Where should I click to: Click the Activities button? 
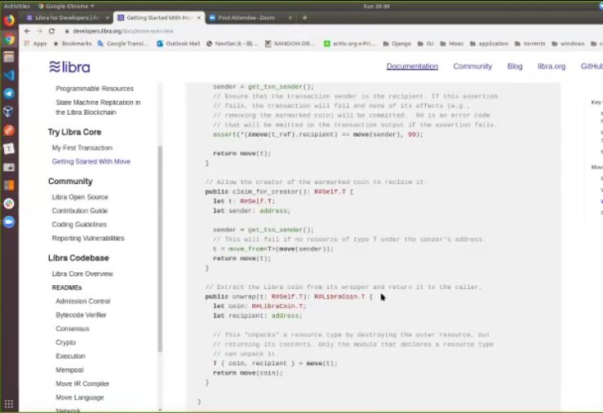coord(16,7)
